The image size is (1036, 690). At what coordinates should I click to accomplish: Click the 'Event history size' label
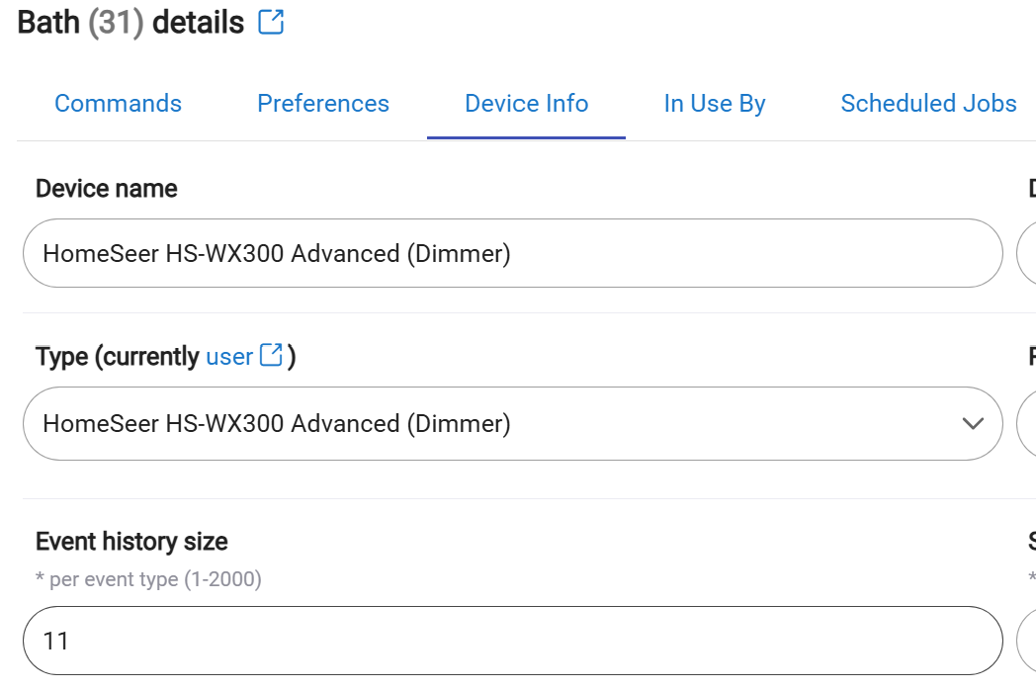tap(131, 542)
